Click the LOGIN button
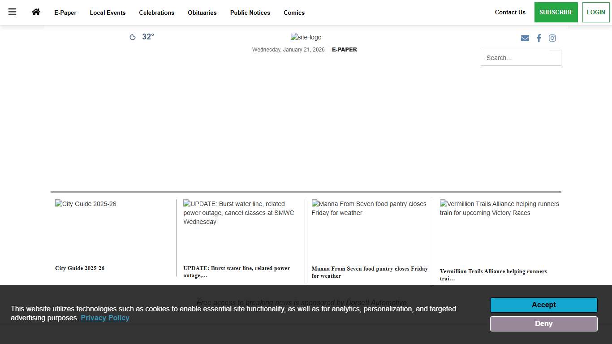 click(596, 12)
